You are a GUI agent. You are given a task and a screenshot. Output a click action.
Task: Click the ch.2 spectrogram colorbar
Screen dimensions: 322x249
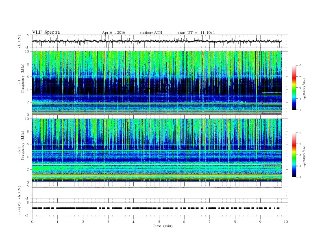point(294,155)
